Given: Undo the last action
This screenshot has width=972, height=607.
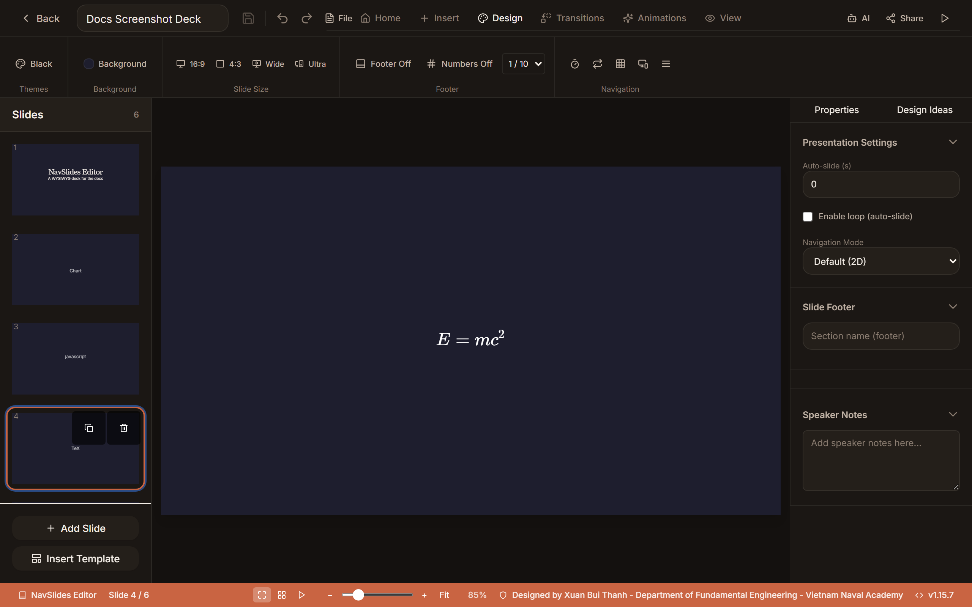Looking at the screenshot, I should 282,19.
